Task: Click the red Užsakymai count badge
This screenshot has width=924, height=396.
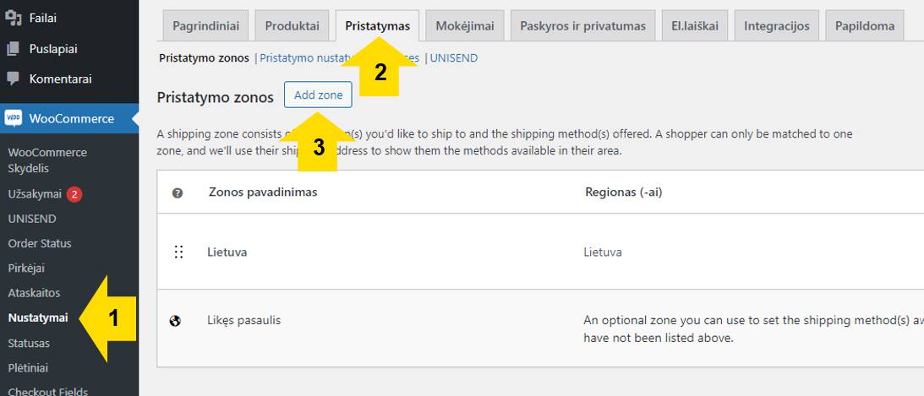Action: coord(74,194)
